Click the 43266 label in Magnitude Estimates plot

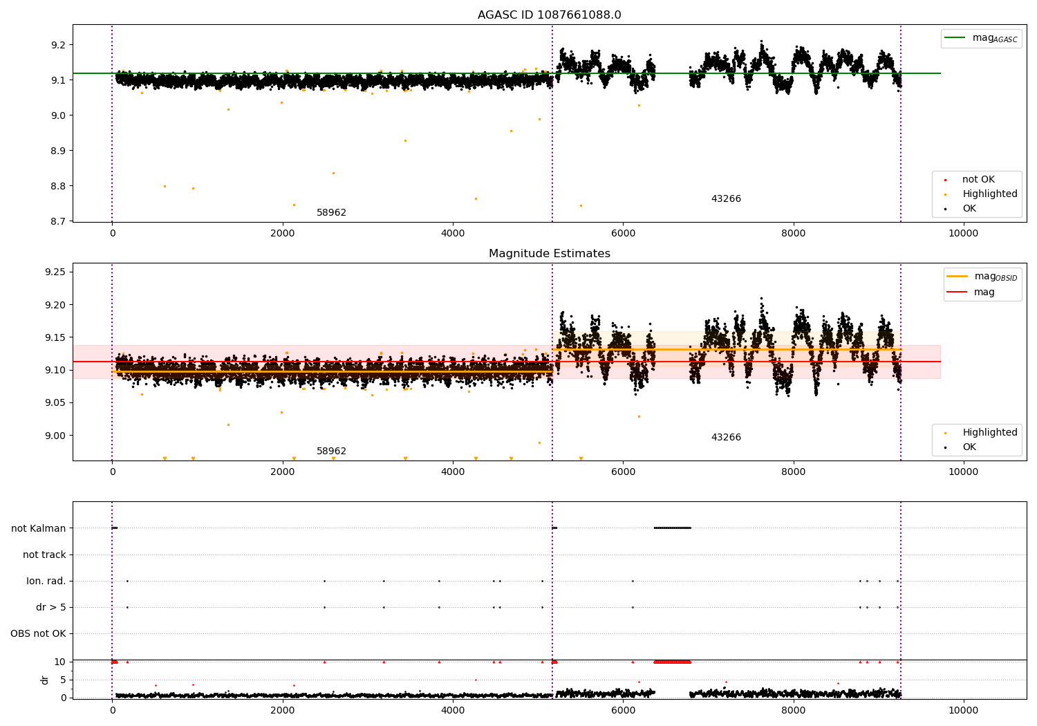[x=726, y=438]
